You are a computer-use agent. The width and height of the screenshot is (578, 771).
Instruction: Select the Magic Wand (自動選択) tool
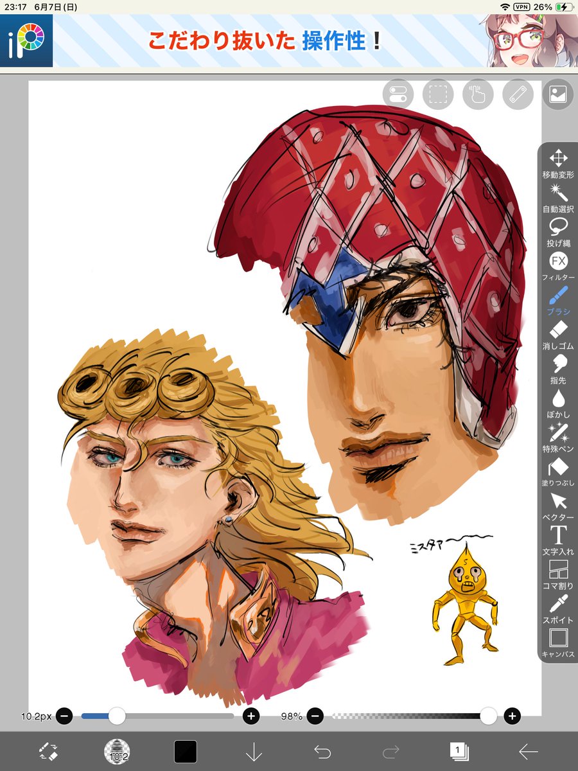(558, 198)
